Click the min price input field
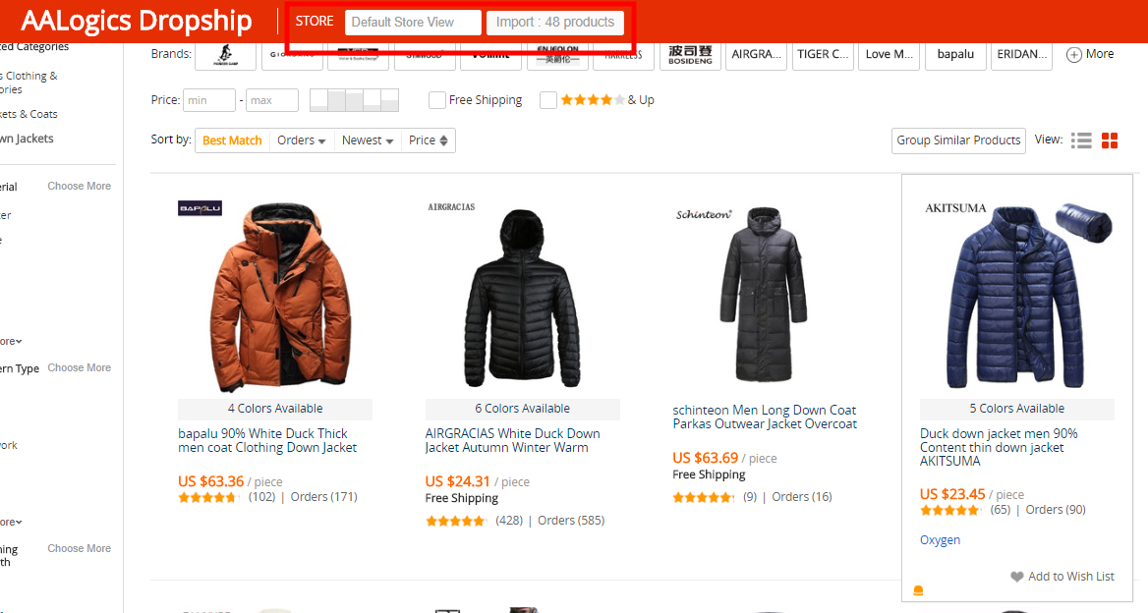This screenshot has width=1148, height=613. tap(208, 100)
